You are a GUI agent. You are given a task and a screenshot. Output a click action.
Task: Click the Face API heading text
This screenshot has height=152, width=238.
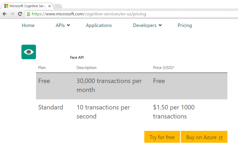(x=77, y=57)
